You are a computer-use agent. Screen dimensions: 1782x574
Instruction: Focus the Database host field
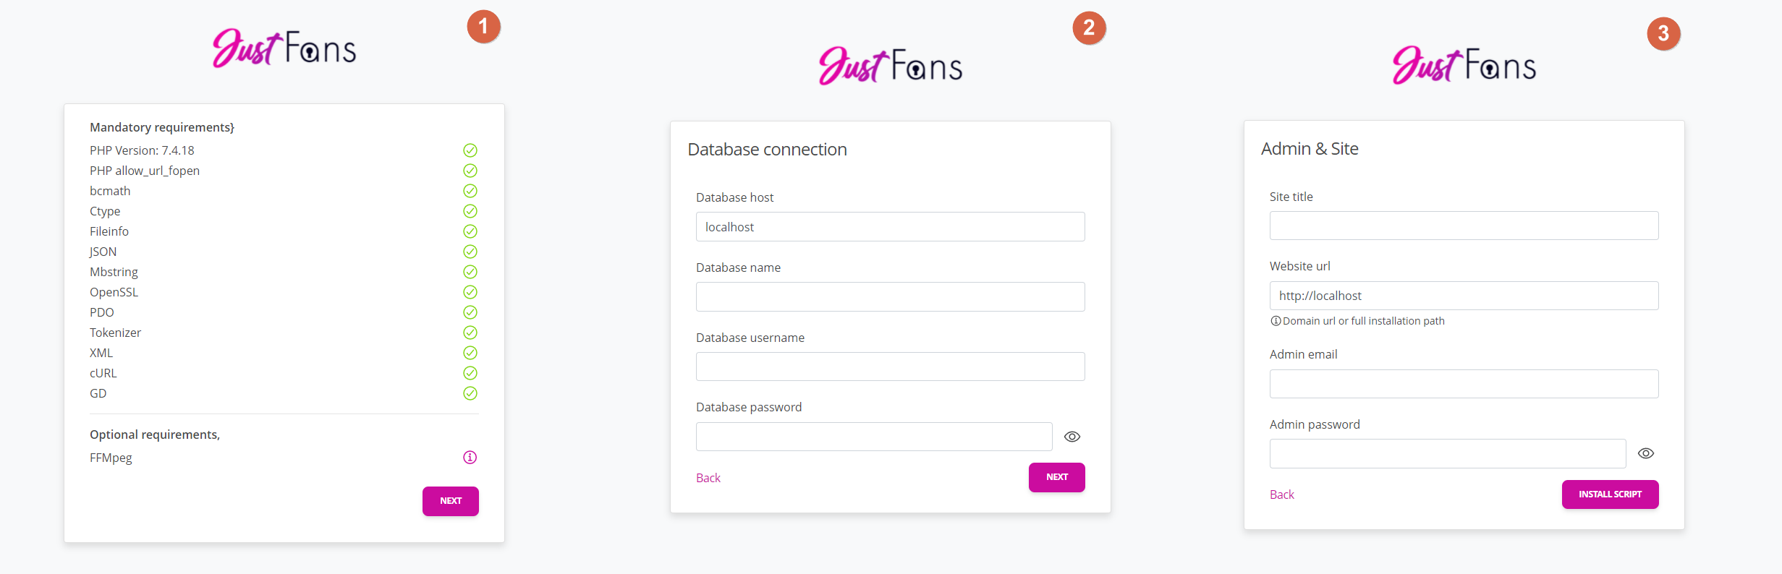[x=890, y=227]
